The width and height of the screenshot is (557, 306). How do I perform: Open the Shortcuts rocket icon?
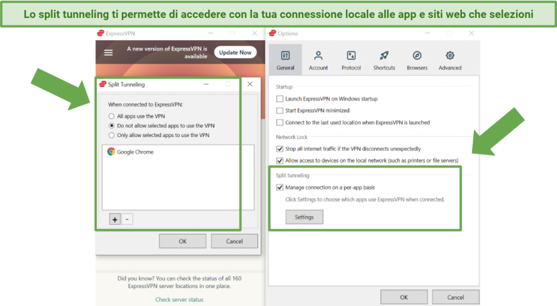pos(384,55)
